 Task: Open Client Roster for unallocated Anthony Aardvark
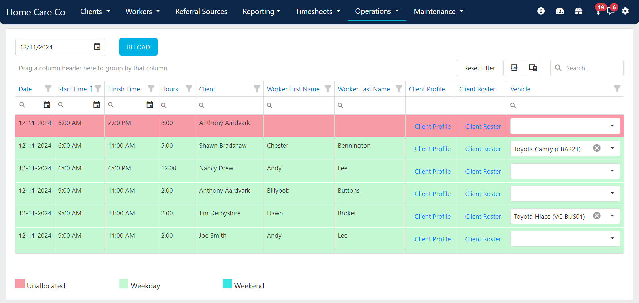point(483,126)
